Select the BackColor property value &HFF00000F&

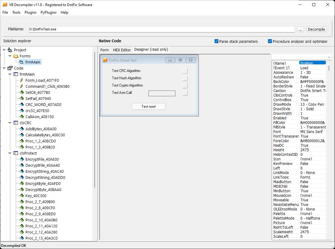coord(312,82)
